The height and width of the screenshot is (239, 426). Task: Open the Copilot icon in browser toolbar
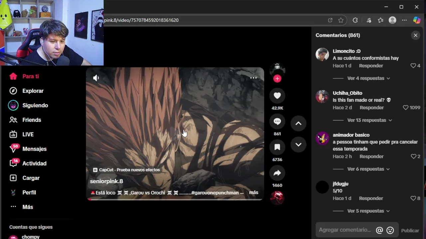417,20
